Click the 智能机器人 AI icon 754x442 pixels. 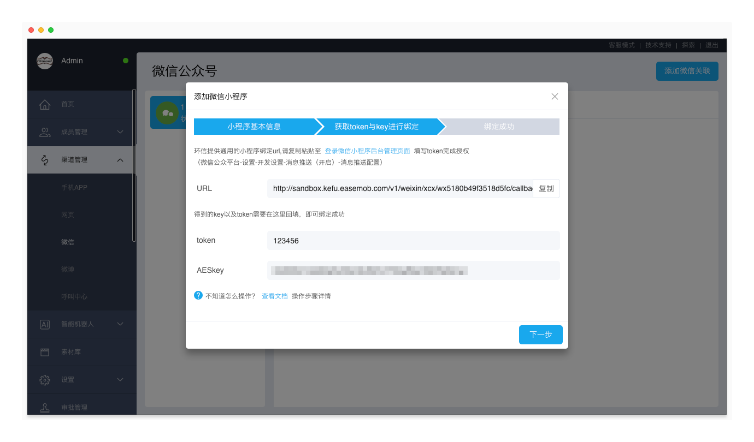click(45, 324)
